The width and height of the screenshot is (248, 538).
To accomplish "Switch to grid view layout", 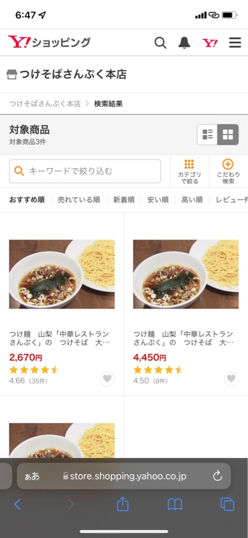I will click(x=228, y=134).
